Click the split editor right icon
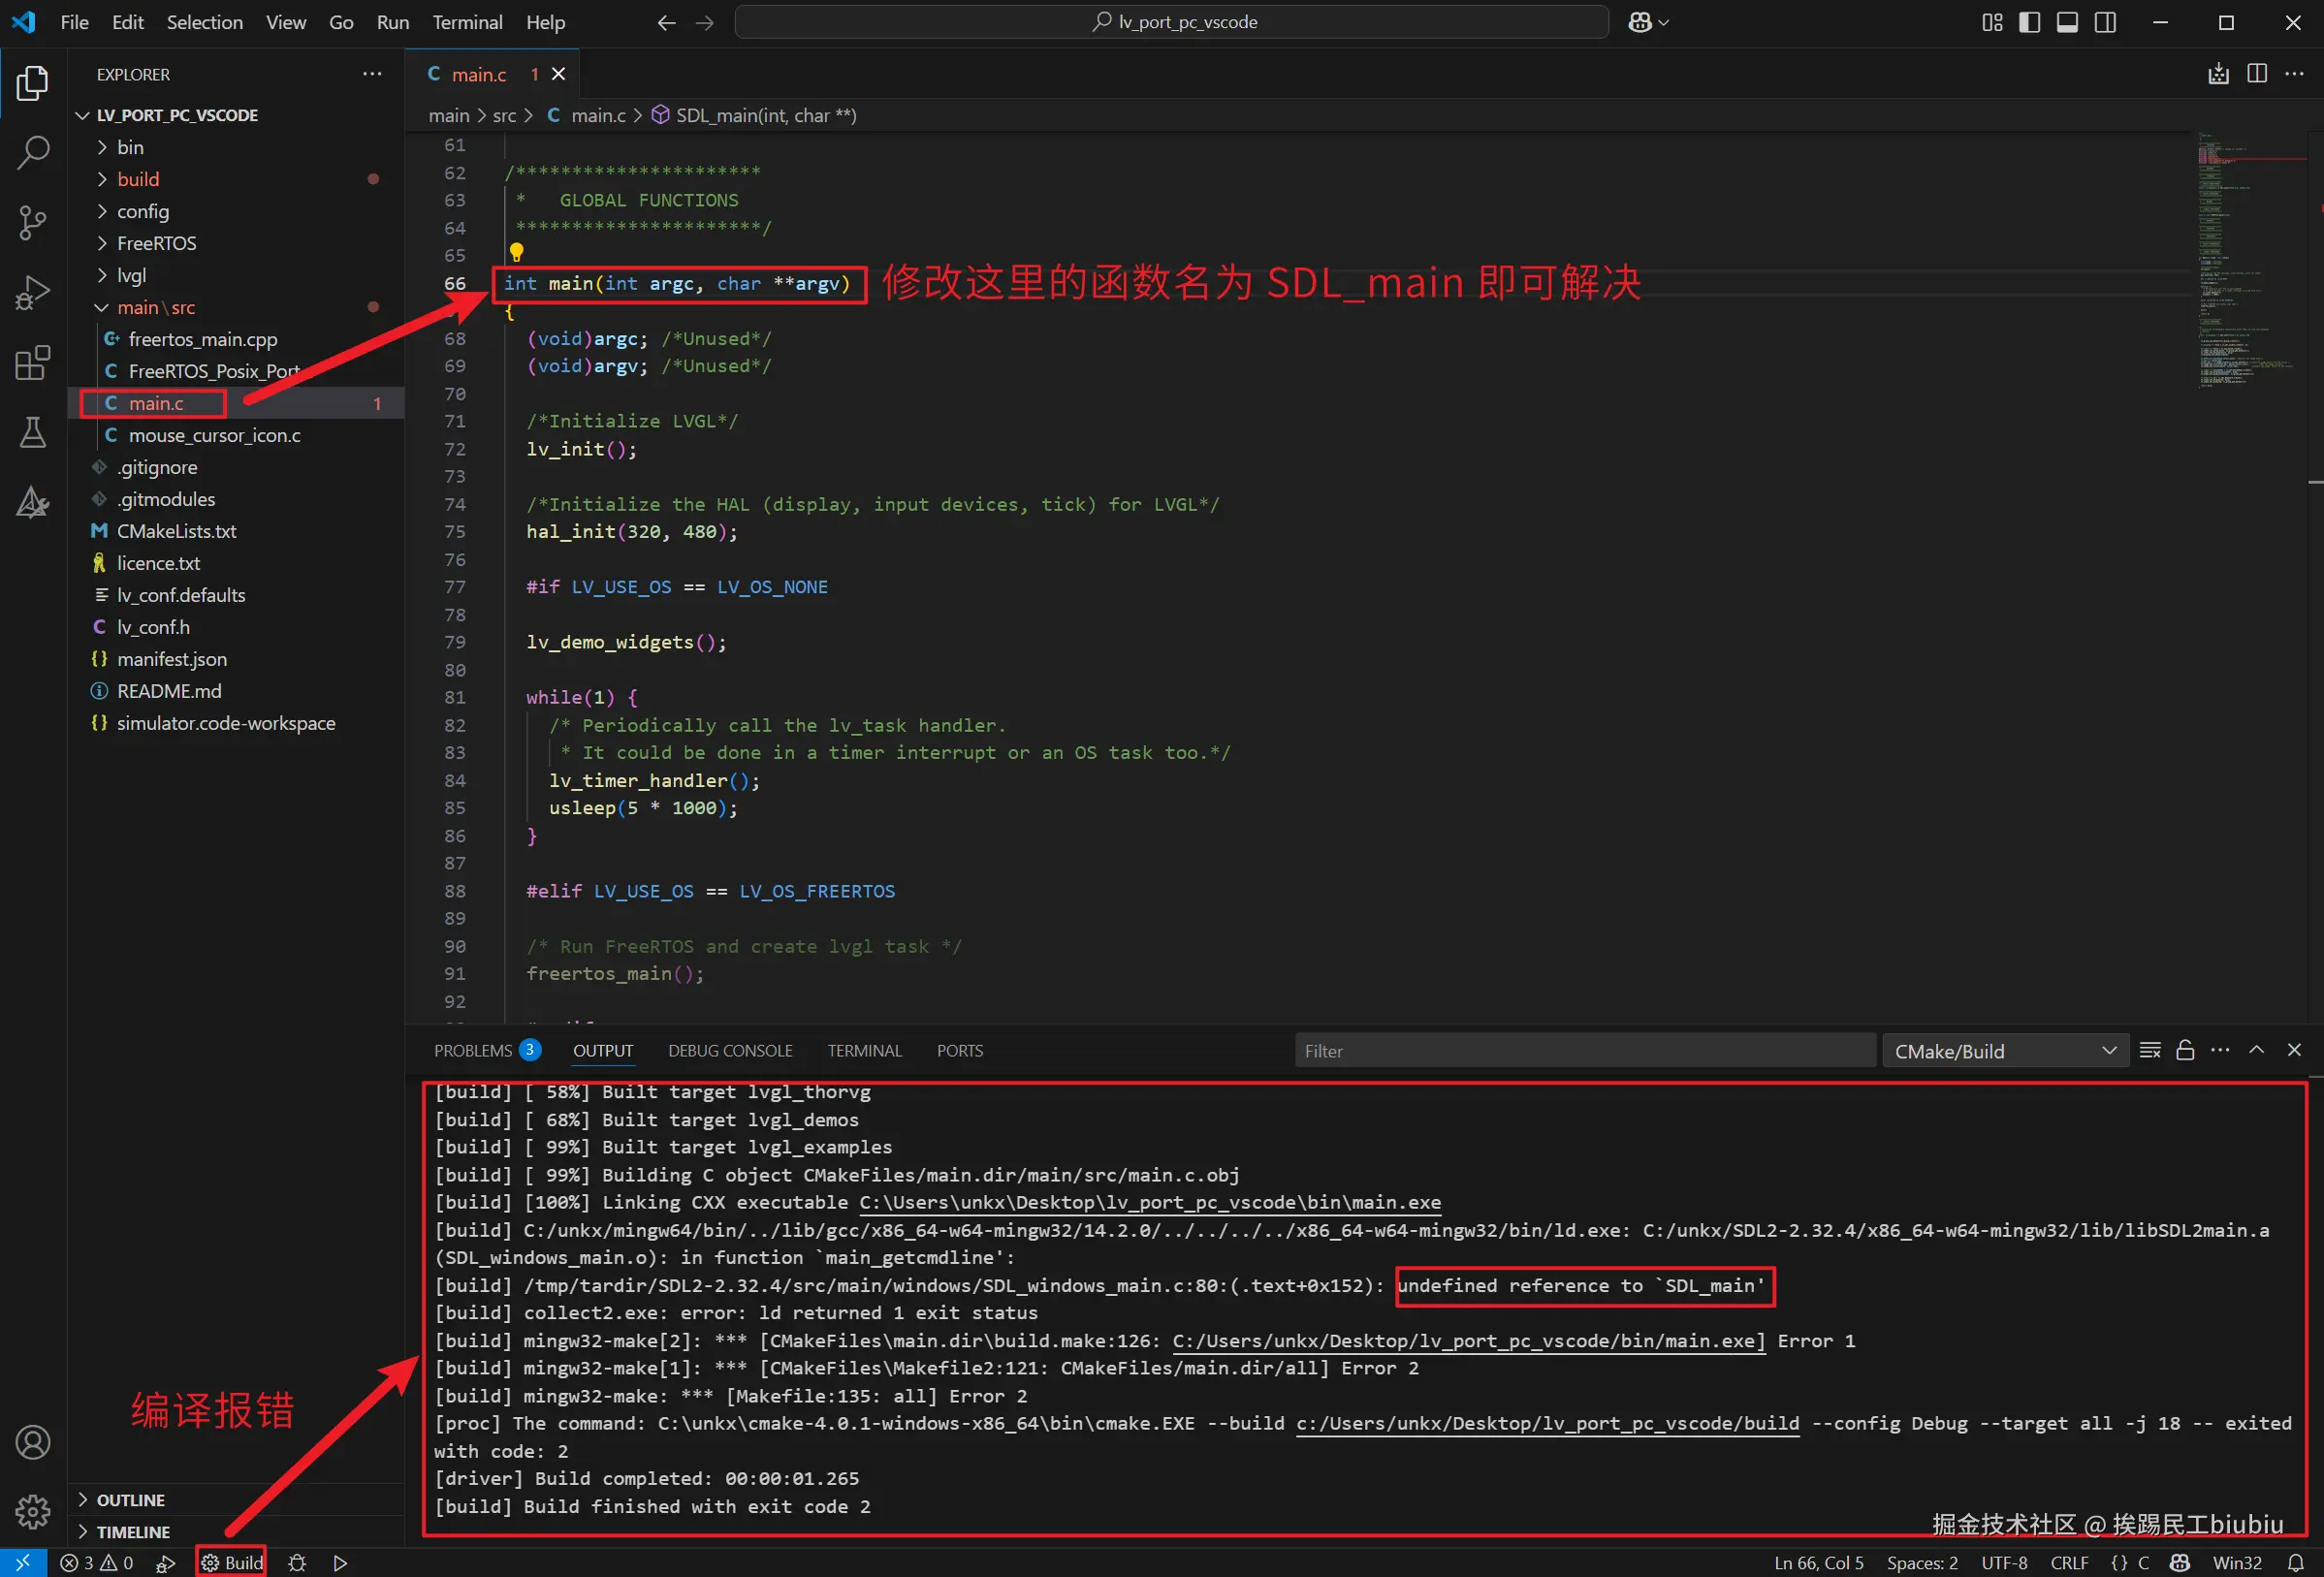 click(x=2257, y=74)
